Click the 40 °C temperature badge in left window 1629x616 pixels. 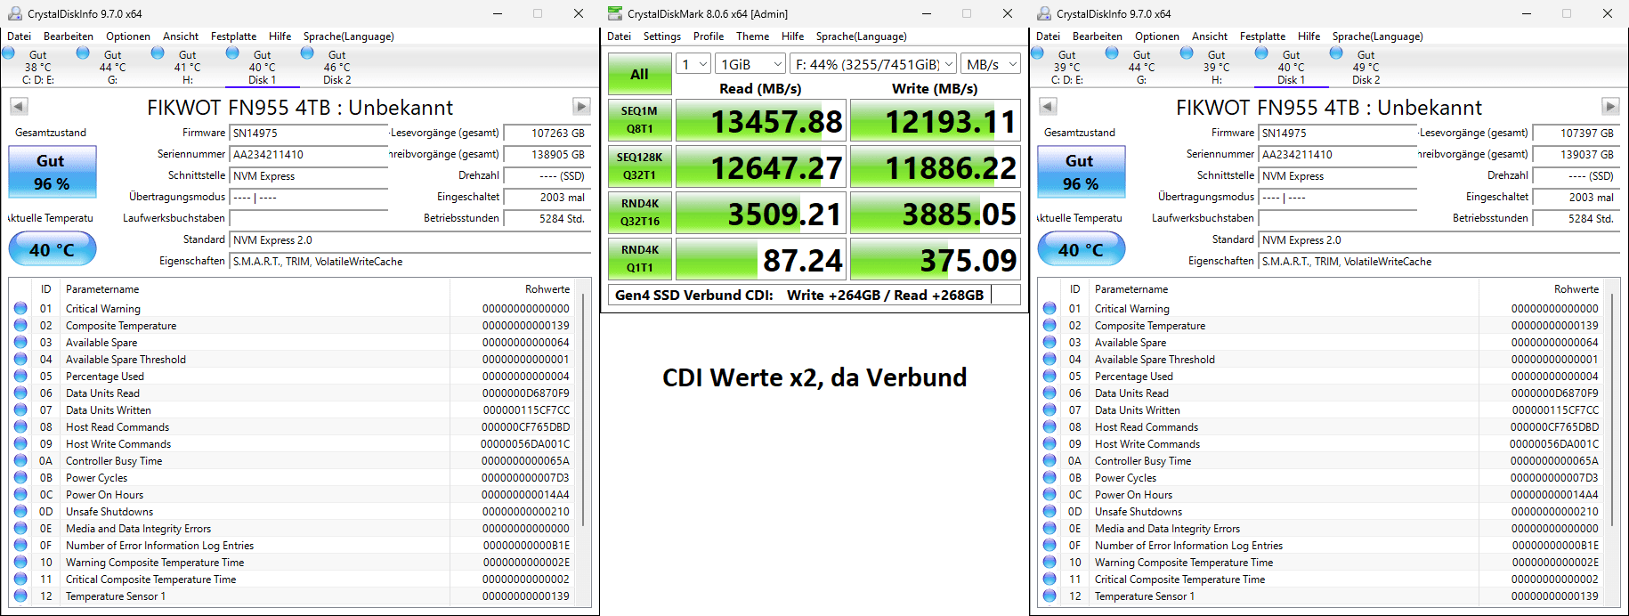(53, 249)
